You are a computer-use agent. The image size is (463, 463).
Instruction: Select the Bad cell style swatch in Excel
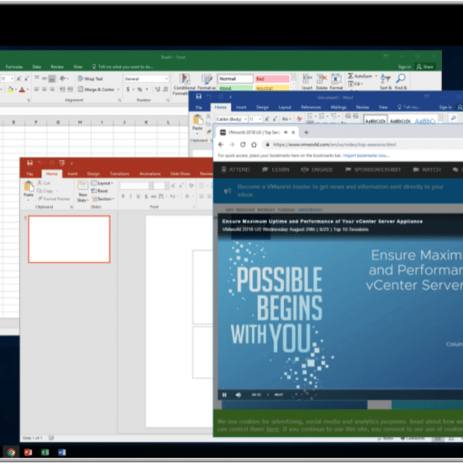point(272,78)
